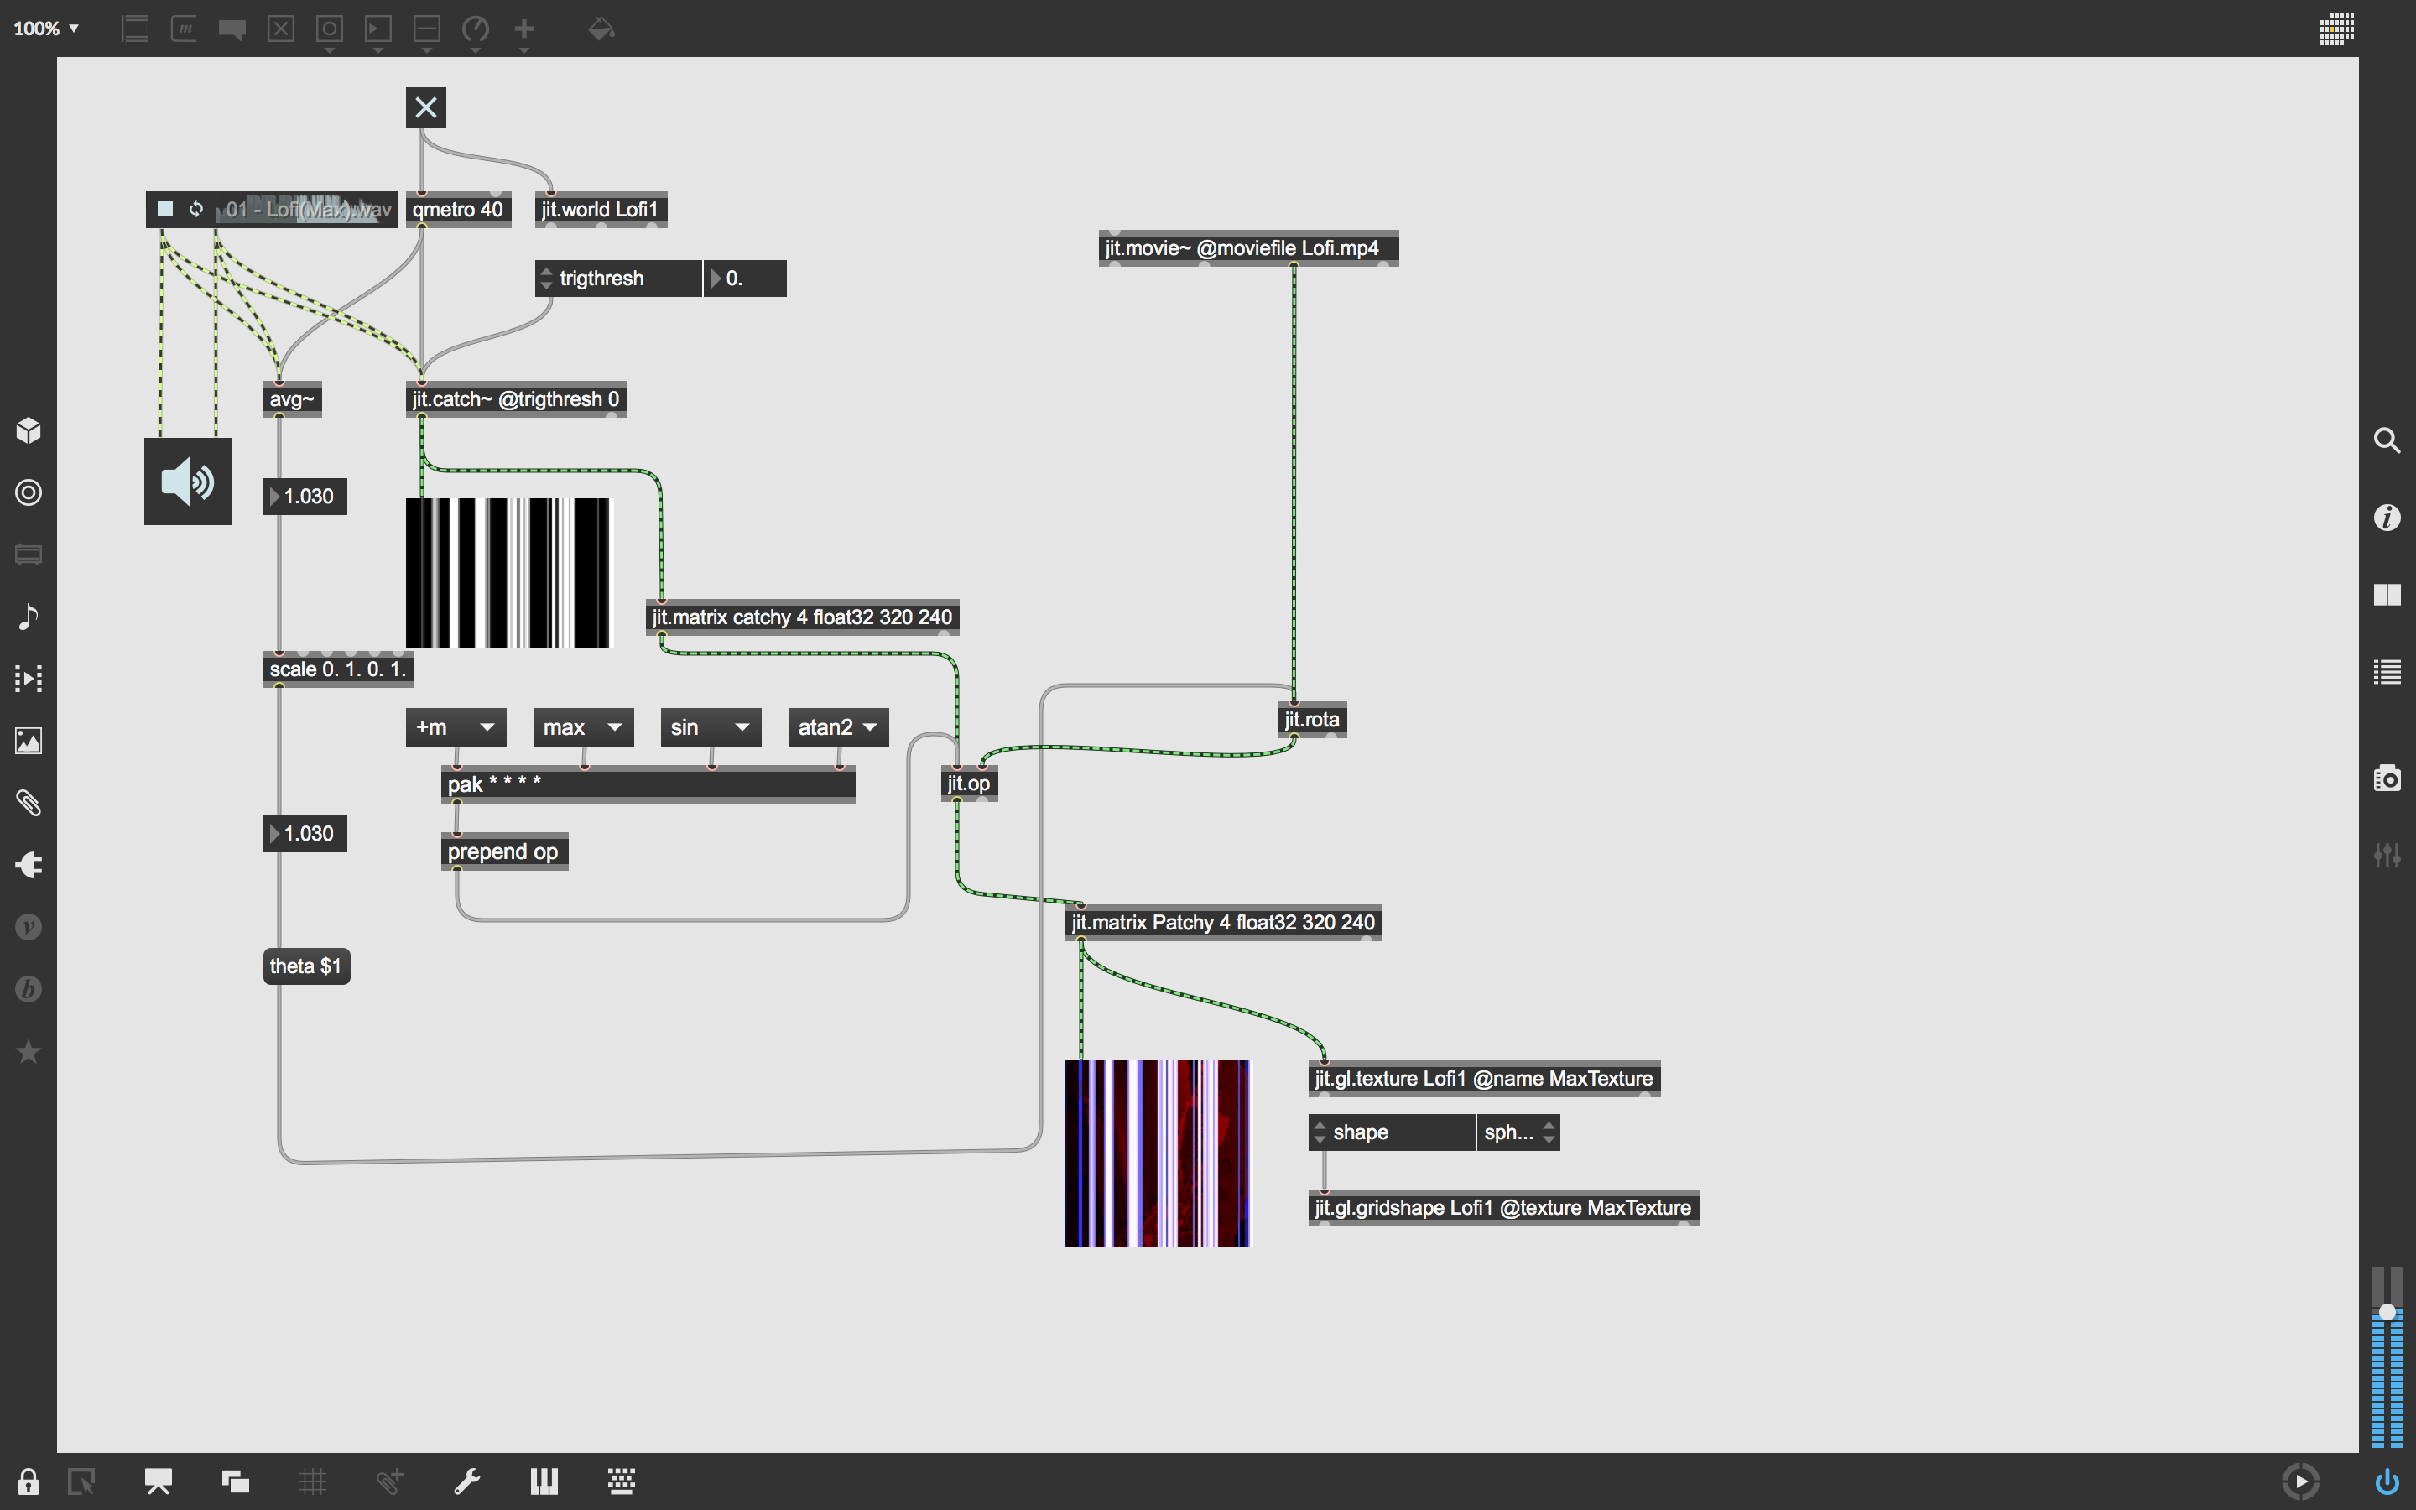Open the calendar grid icon at top right
Image resolution: width=2416 pixels, height=1510 pixels.
(2337, 29)
